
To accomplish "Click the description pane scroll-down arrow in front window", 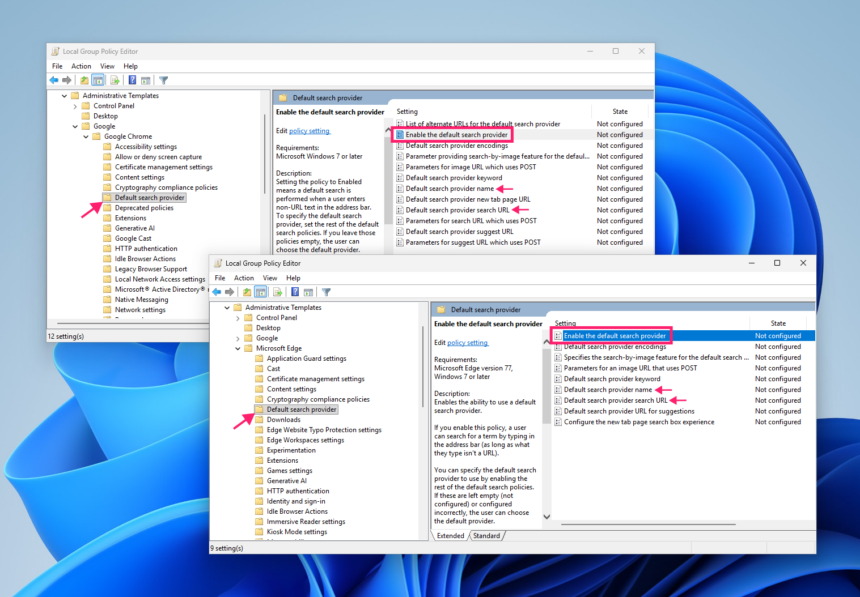I will [x=546, y=517].
